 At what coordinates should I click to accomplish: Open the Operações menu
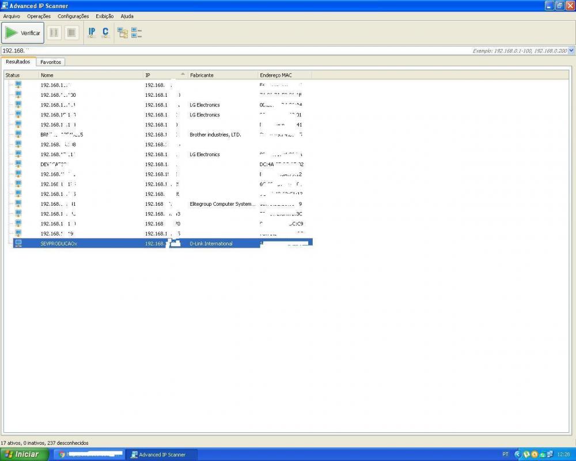(39, 16)
